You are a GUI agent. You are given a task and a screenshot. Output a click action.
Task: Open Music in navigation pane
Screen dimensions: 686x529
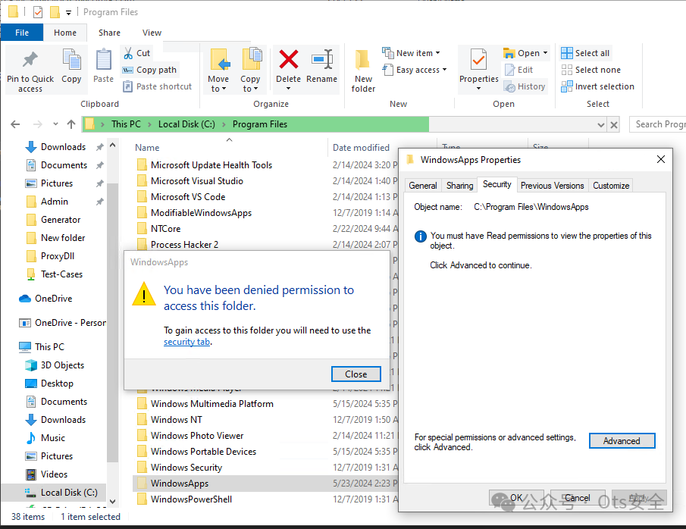coord(53,437)
